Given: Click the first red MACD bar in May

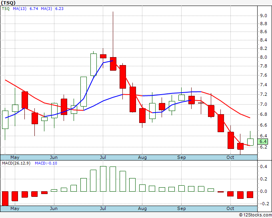Looking at the screenshot, I should point(5,198).
